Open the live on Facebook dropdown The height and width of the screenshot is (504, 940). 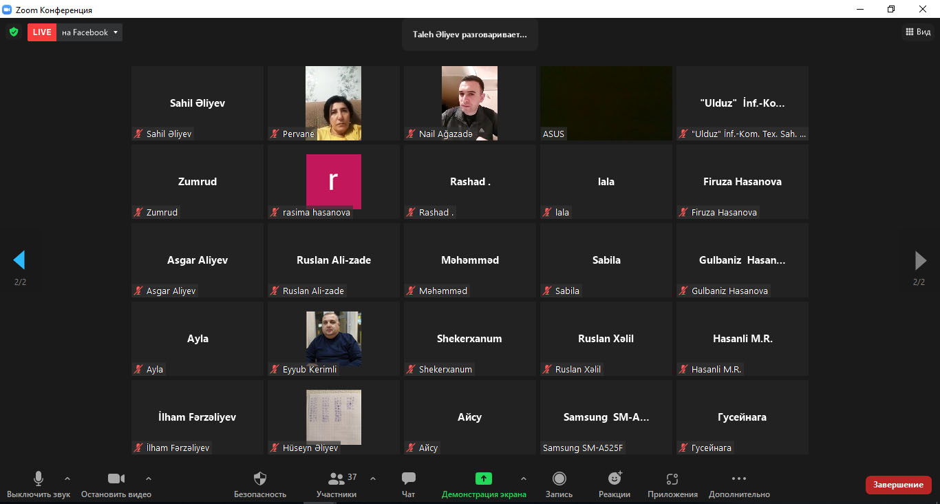[x=89, y=32]
